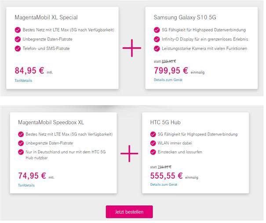Click the HTC 5G Hub card title
Image resolution: width=266 pixels, height=223 pixels.
[x=165, y=122]
